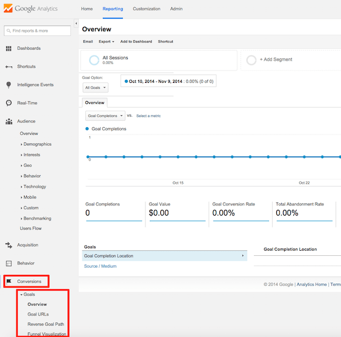Click the Behavior panel icon
The image size is (341, 337).
click(x=9, y=263)
